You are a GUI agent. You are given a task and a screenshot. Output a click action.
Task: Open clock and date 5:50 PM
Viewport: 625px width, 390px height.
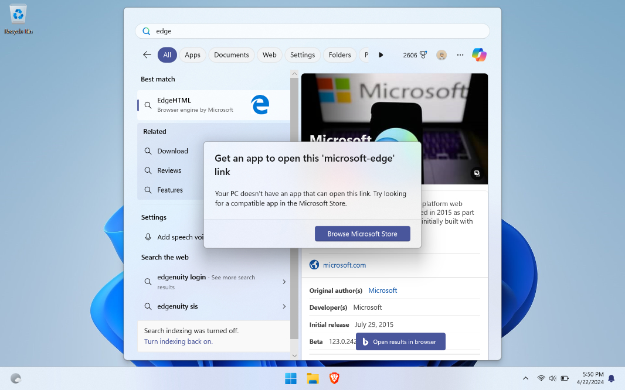coord(590,378)
